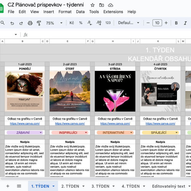
Task: Add a new sheet with plus button
Action: coord(8,186)
